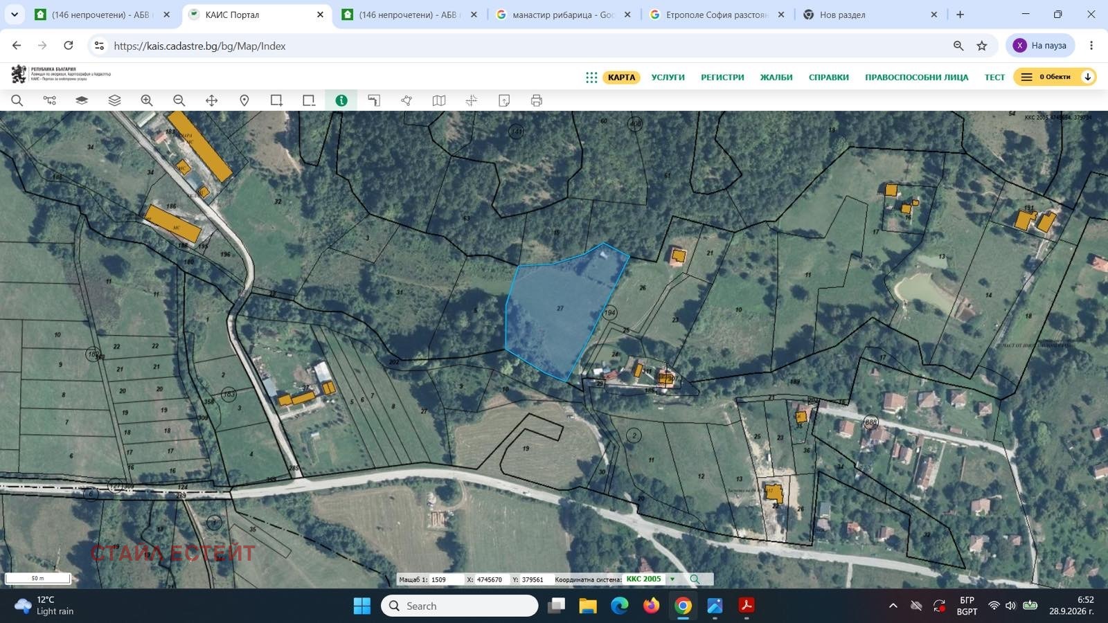
Task: Open ПРАВОСПОСОБНИ ЛИЦА menu
Action: point(916,77)
